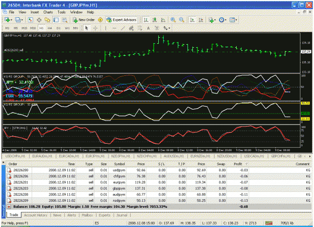314x227 pixels.
Task: Close the Terminal panel with the x
Action: [4, 163]
